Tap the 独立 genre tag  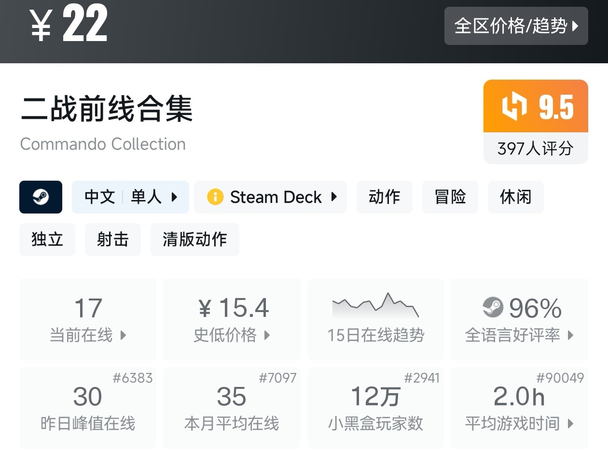pos(47,240)
